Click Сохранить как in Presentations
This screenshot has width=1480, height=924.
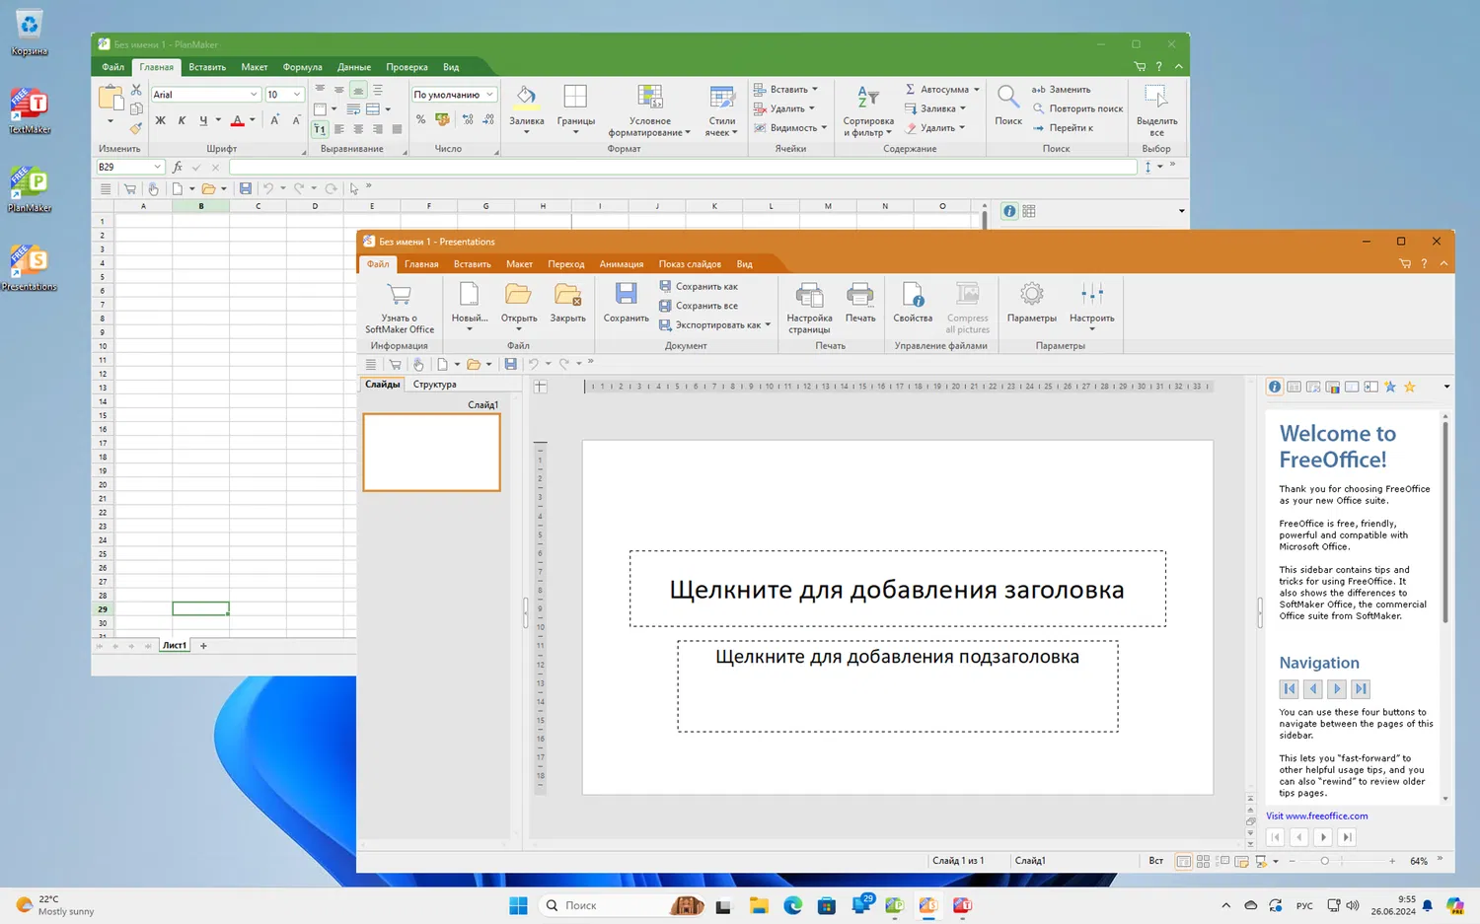tap(699, 287)
